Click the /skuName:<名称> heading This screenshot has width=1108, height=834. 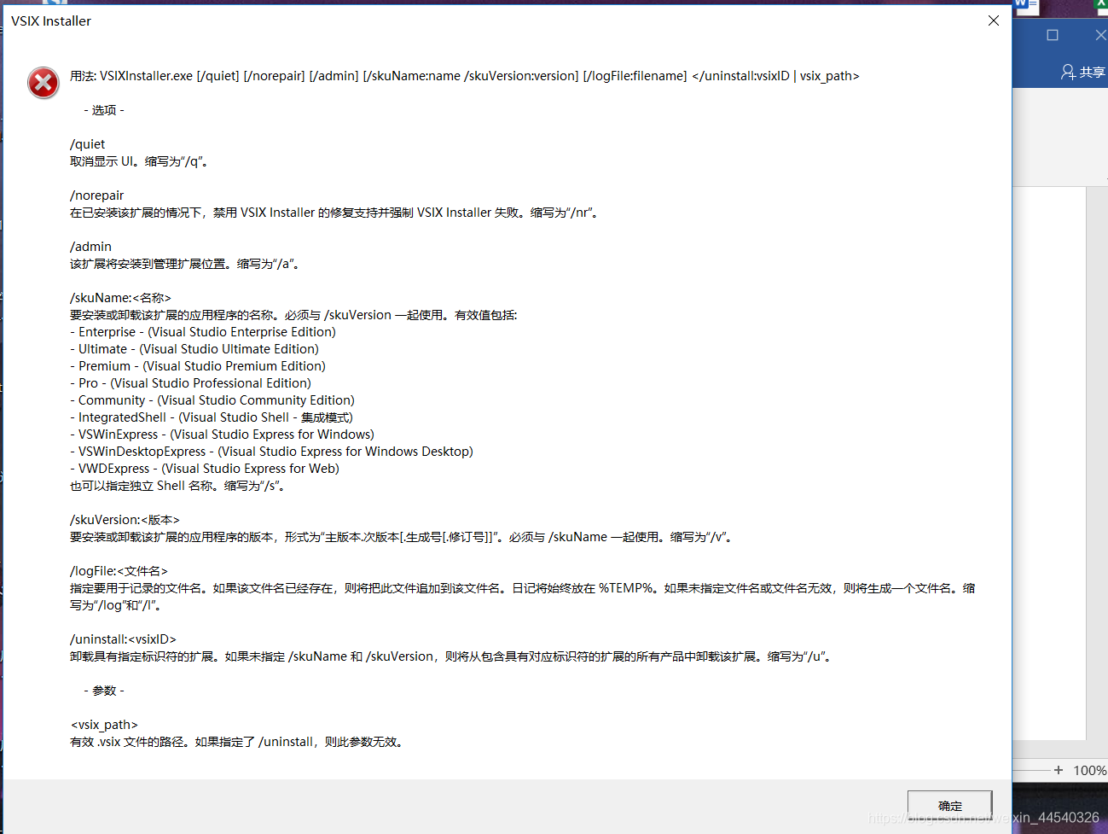(120, 298)
